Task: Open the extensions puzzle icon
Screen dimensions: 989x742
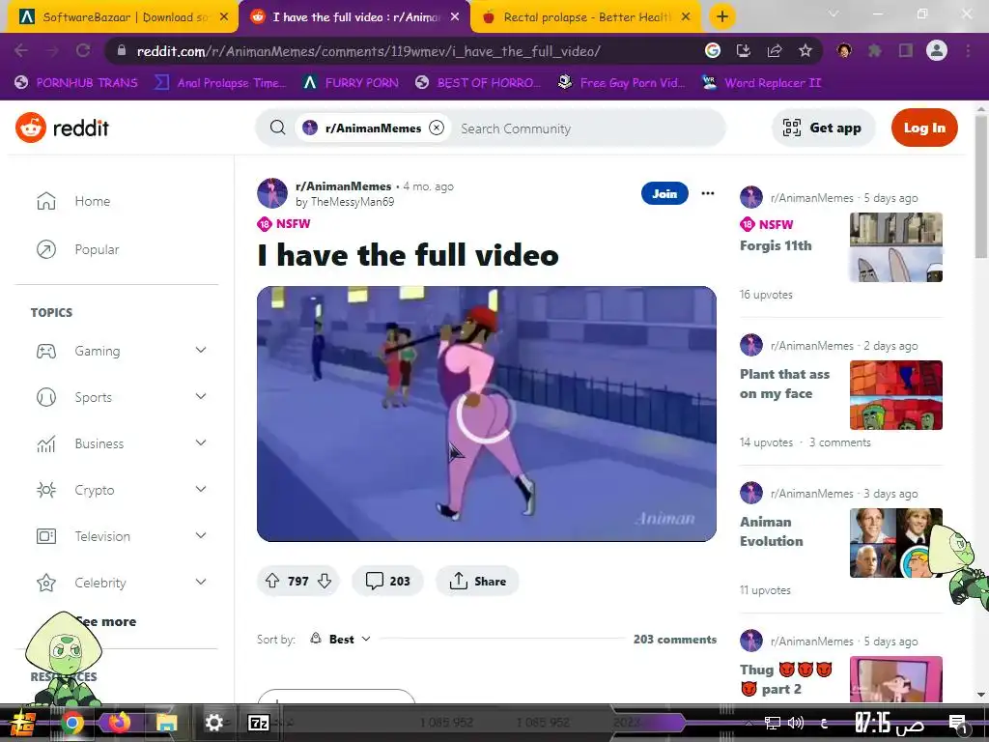Action: coord(874,50)
